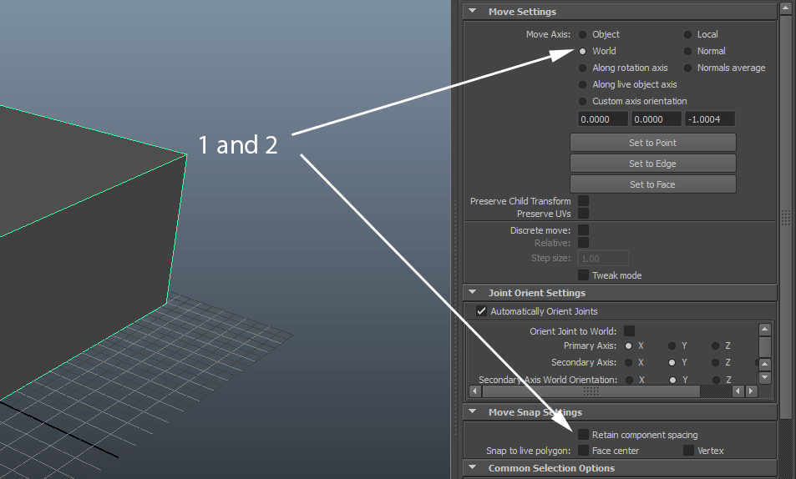The image size is (796, 479).
Task: Enable Face center snap checkbox
Action: tap(583, 450)
